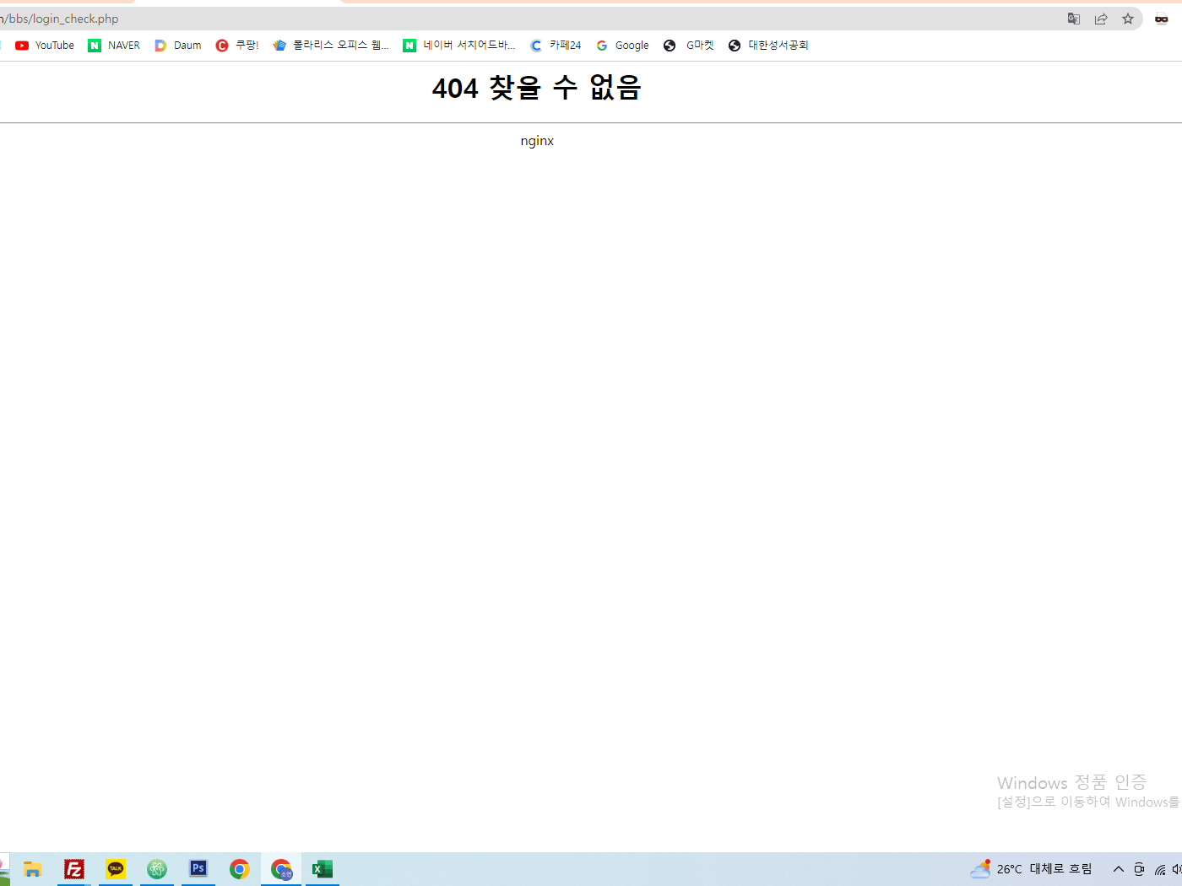Open Photoshop from the taskbar

pyautogui.click(x=198, y=869)
